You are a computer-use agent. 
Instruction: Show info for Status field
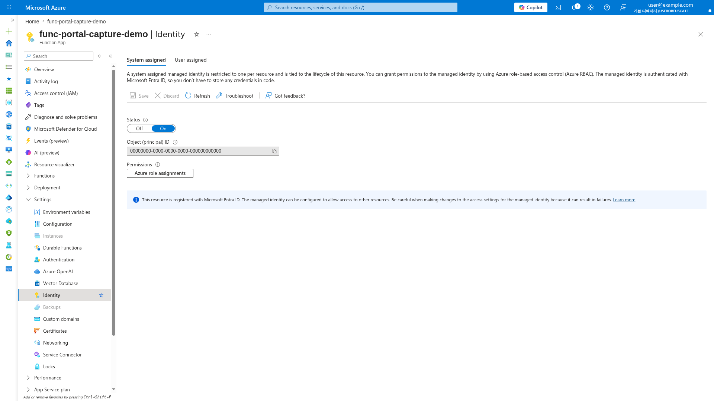tap(145, 120)
